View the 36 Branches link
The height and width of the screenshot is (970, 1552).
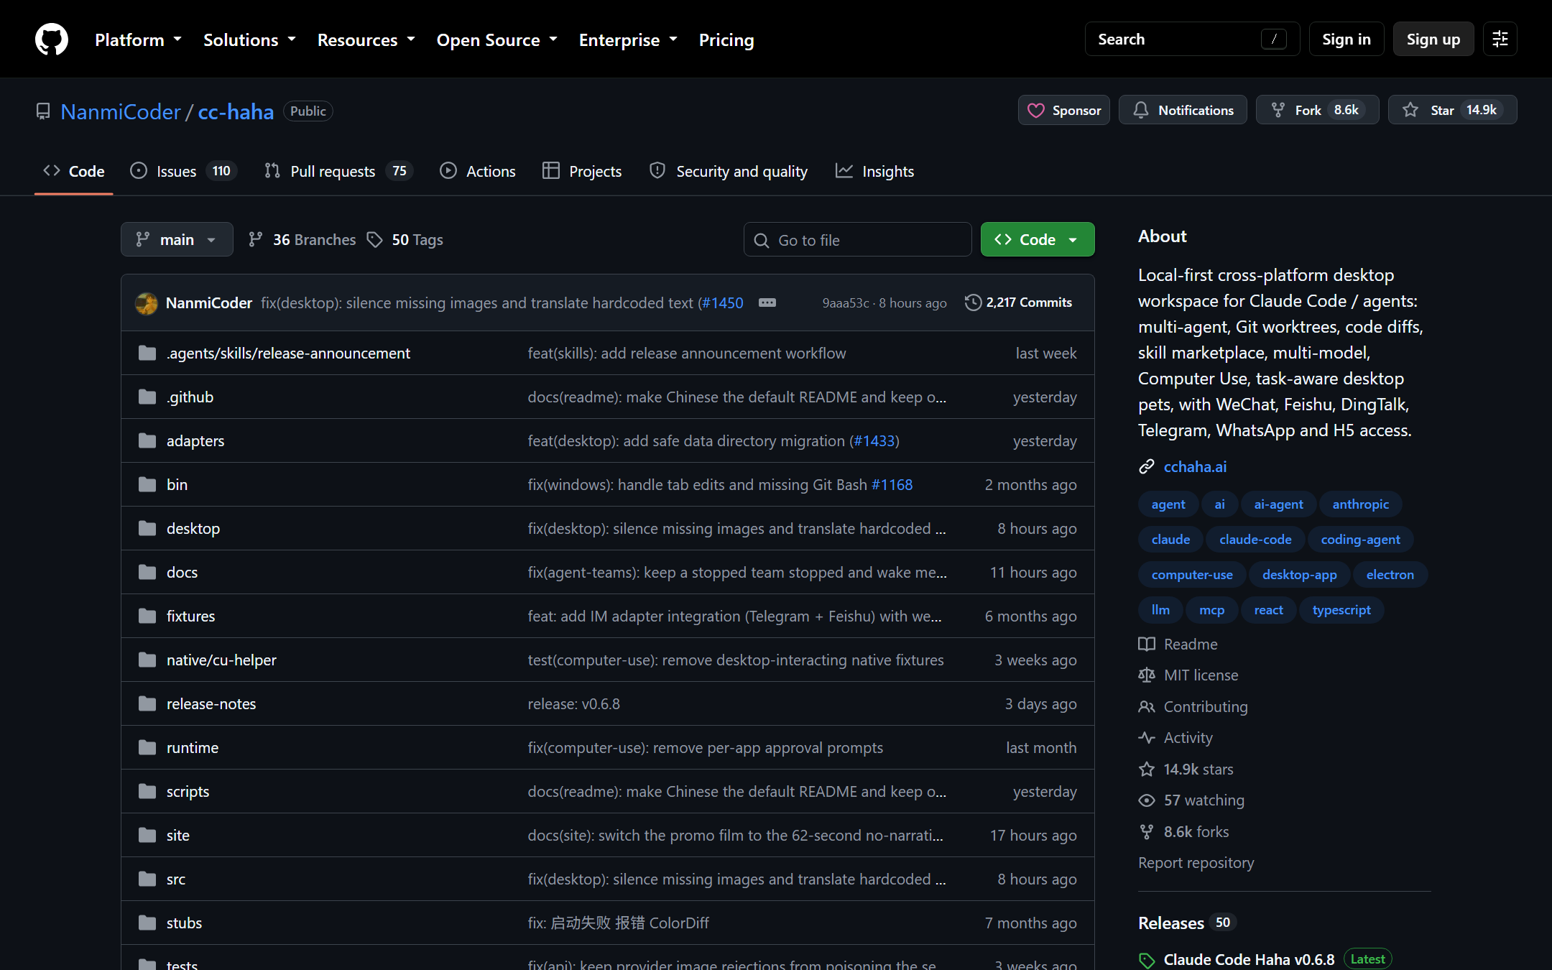pyautogui.click(x=302, y=239)
